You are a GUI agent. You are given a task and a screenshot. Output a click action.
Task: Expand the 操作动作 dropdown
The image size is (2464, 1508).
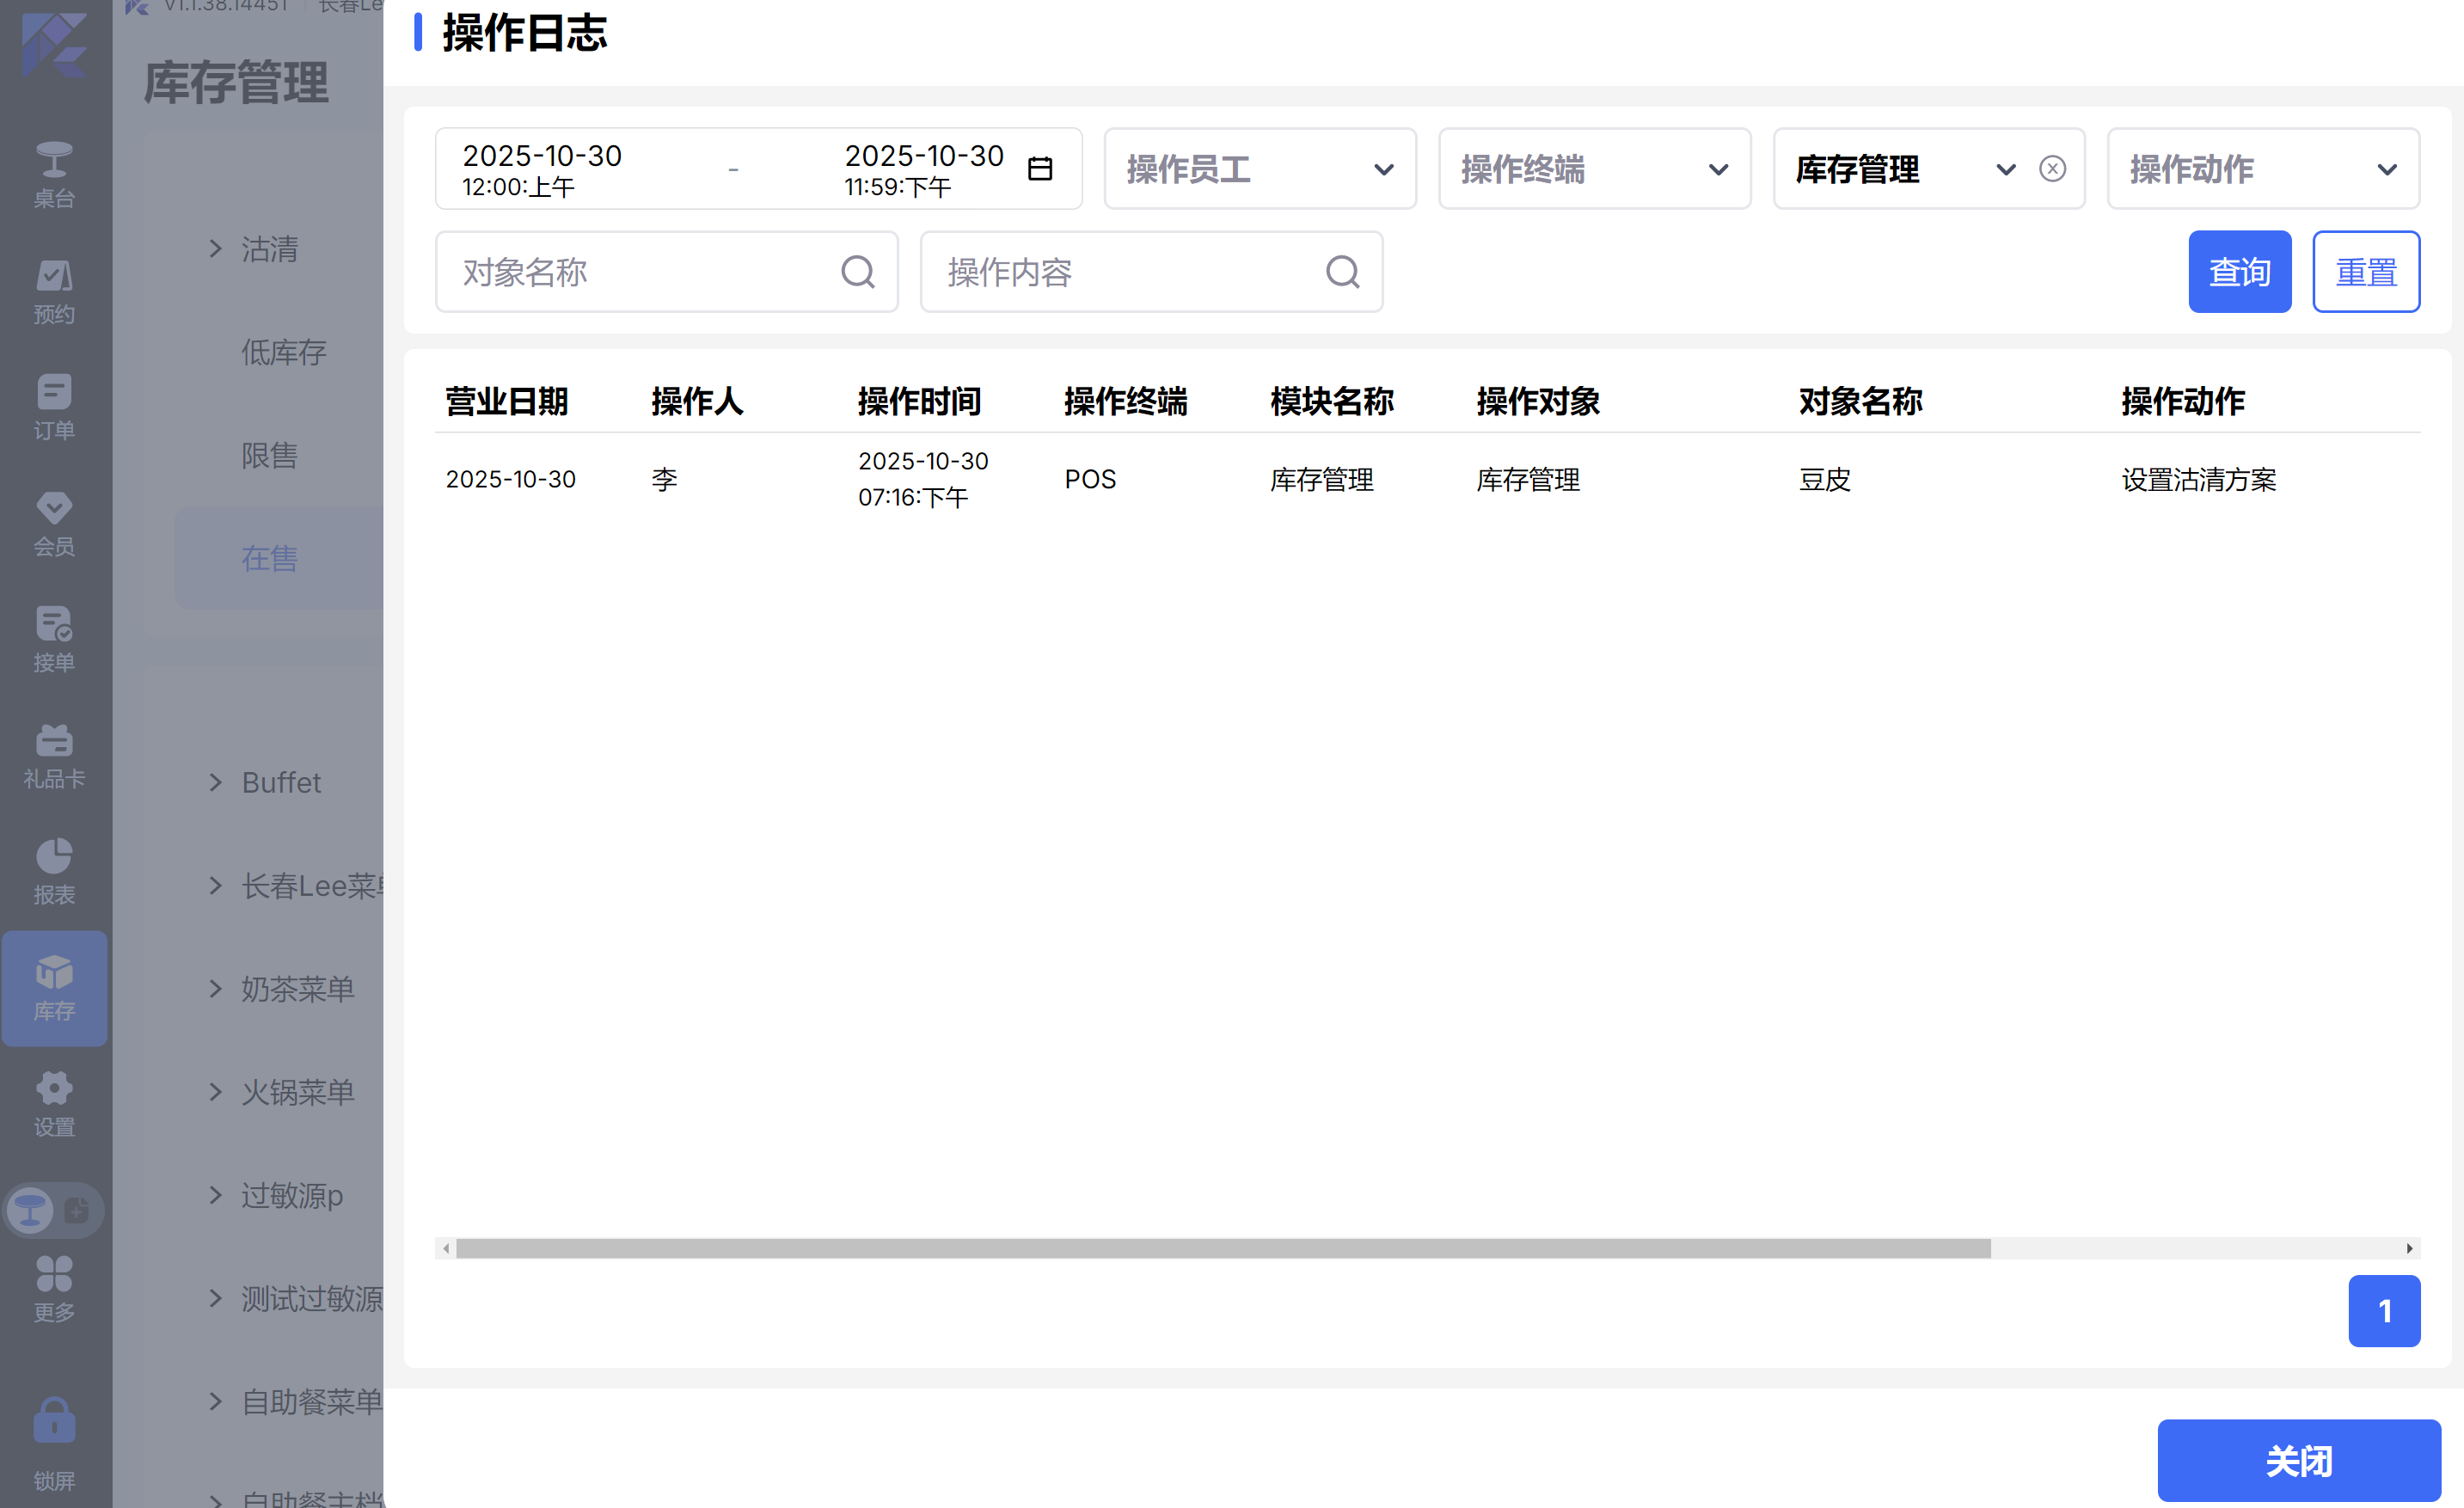point(2262,168)
